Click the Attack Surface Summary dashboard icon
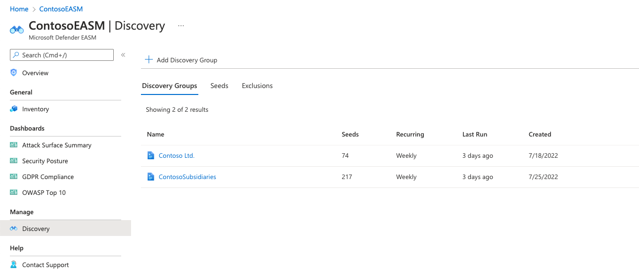This screenshot has width=639, height=276. click(x=14, y=145)
